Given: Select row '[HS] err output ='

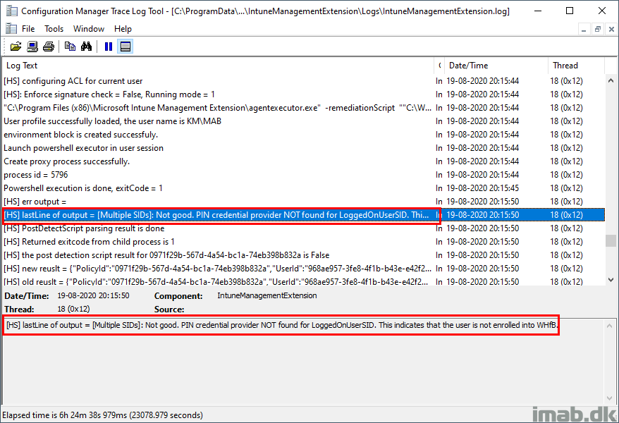Looking at the screenshot, I should tap(304, 202).
